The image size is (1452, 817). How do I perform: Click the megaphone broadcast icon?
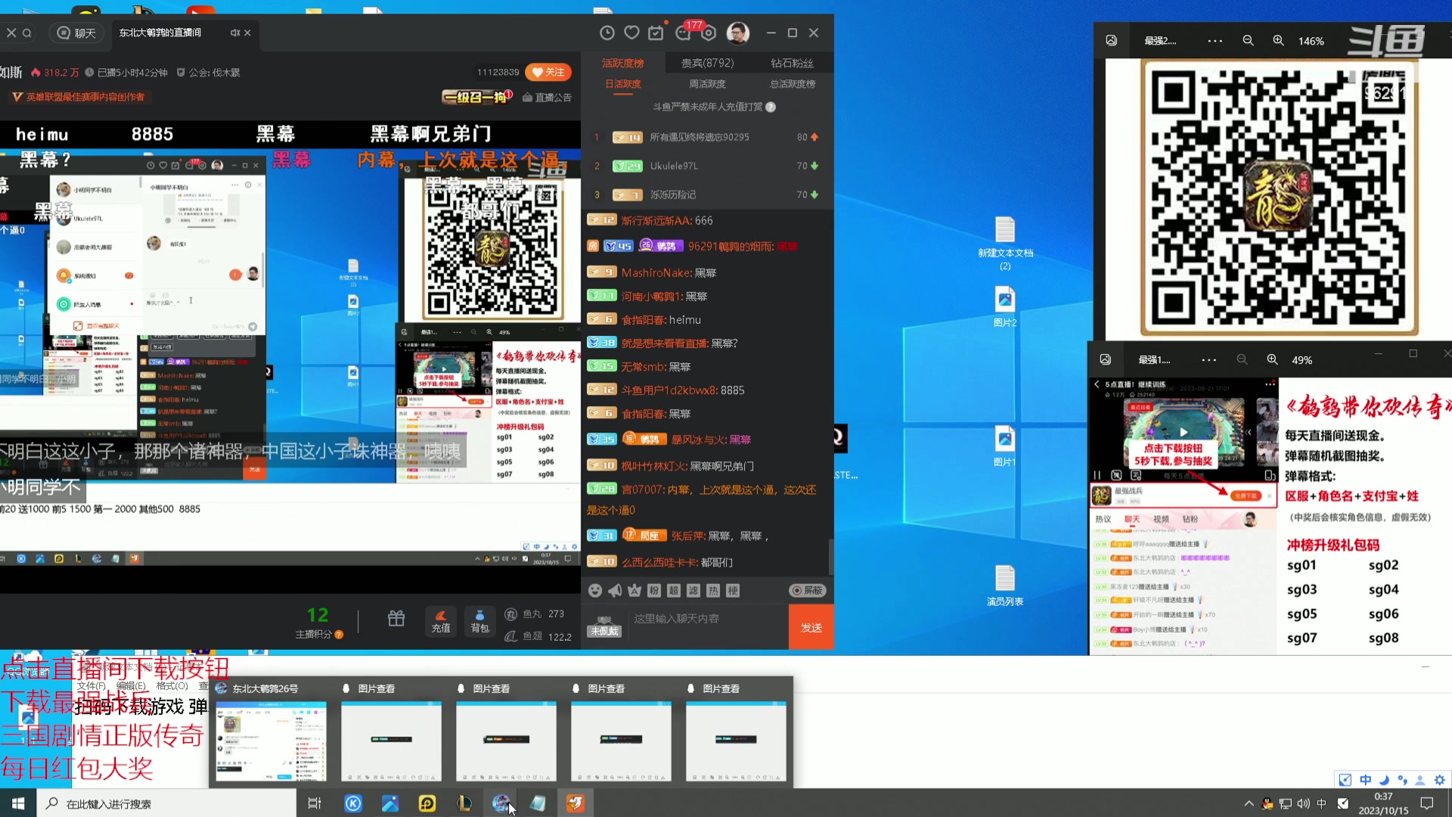tap(615, 591)
